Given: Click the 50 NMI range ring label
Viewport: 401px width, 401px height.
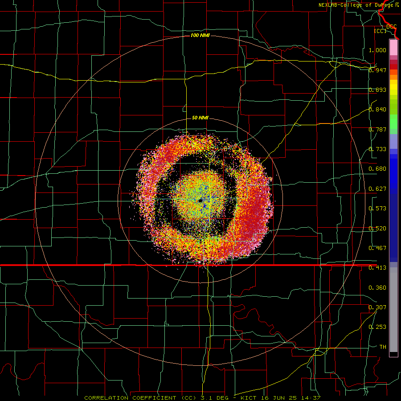Looking at the screenshot, I should tap(200, 118).
